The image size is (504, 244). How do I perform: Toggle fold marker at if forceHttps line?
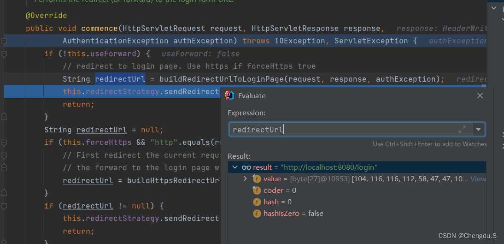point(4,143)
